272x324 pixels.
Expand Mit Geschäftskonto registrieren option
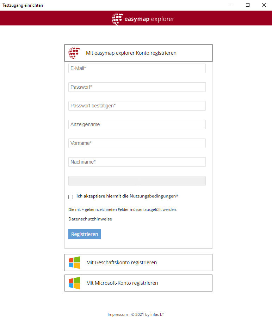point(138,263)
